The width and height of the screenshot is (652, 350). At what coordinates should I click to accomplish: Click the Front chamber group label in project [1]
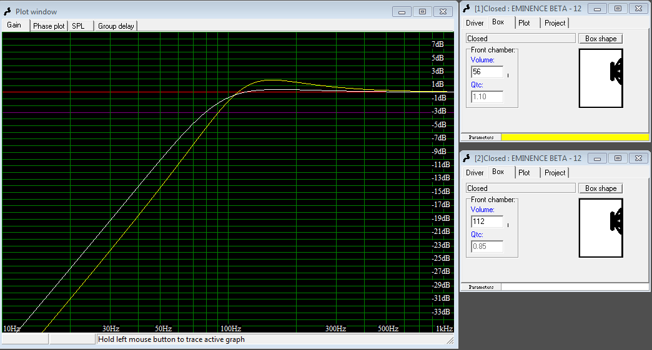point(493,50)
